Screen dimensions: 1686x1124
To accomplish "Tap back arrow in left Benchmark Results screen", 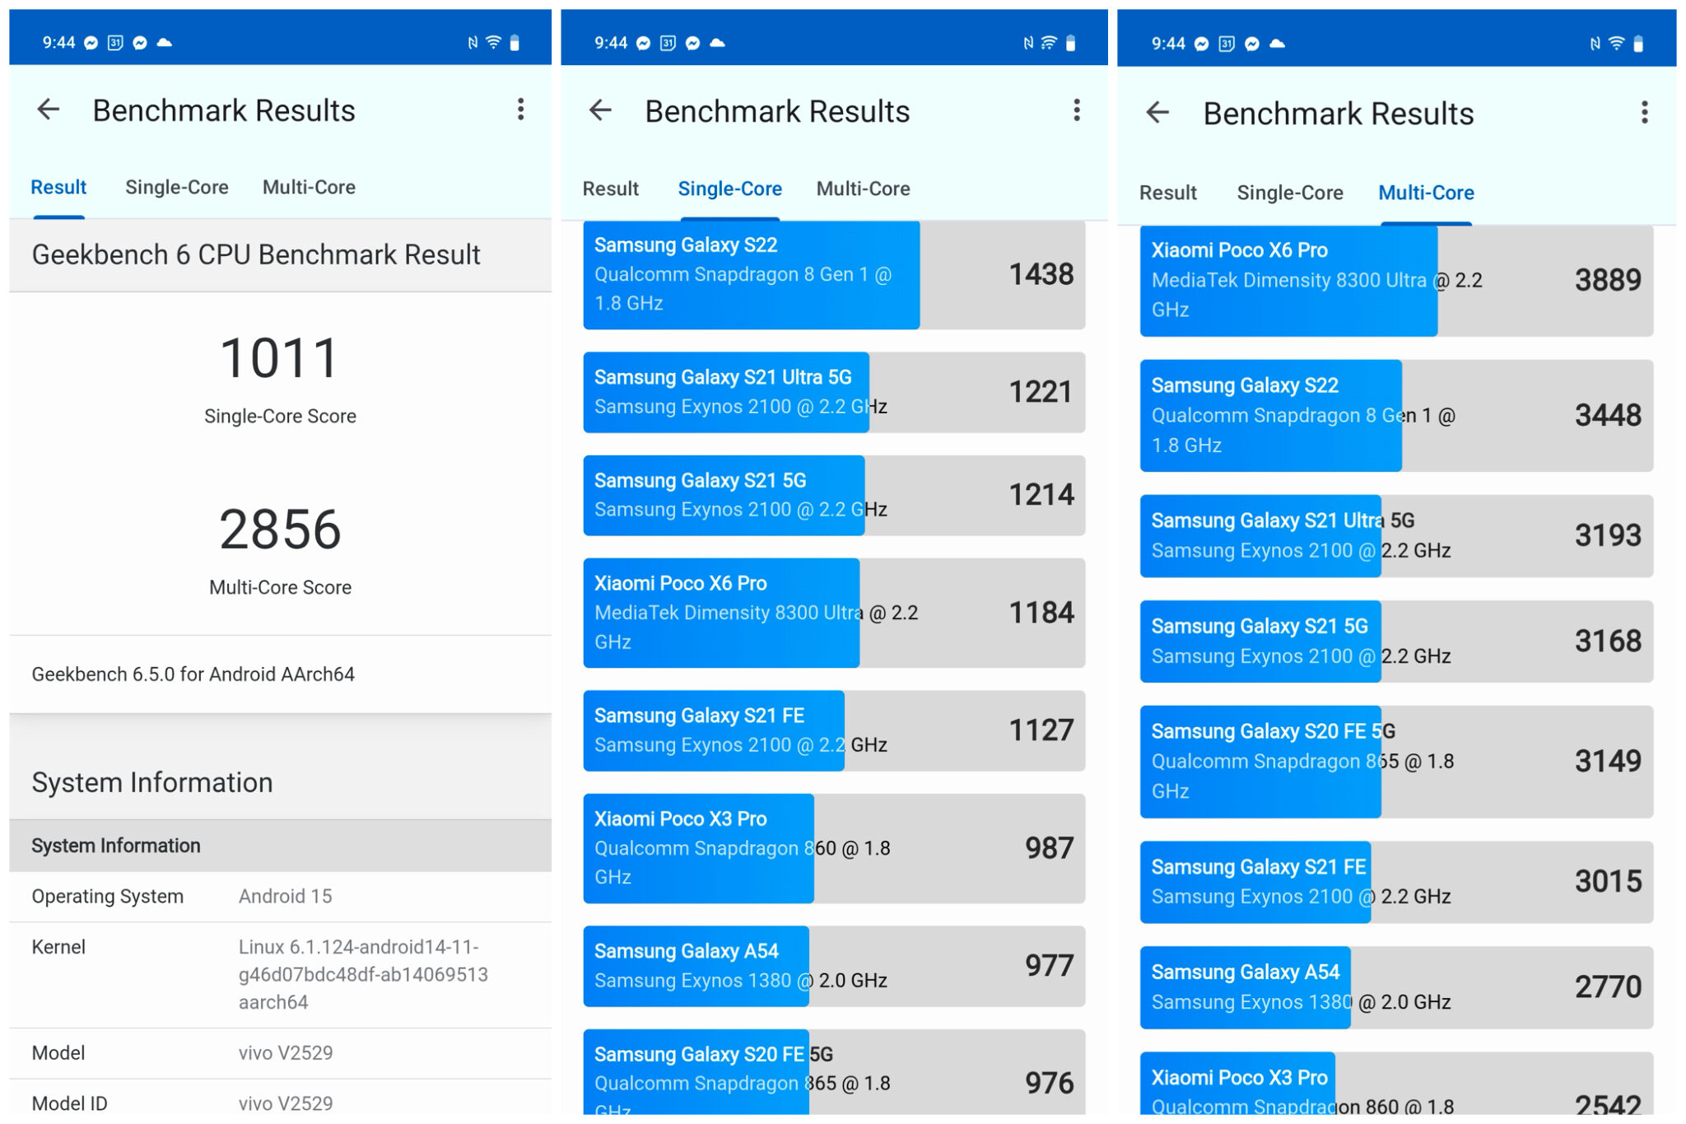I will tap(49, 110).
